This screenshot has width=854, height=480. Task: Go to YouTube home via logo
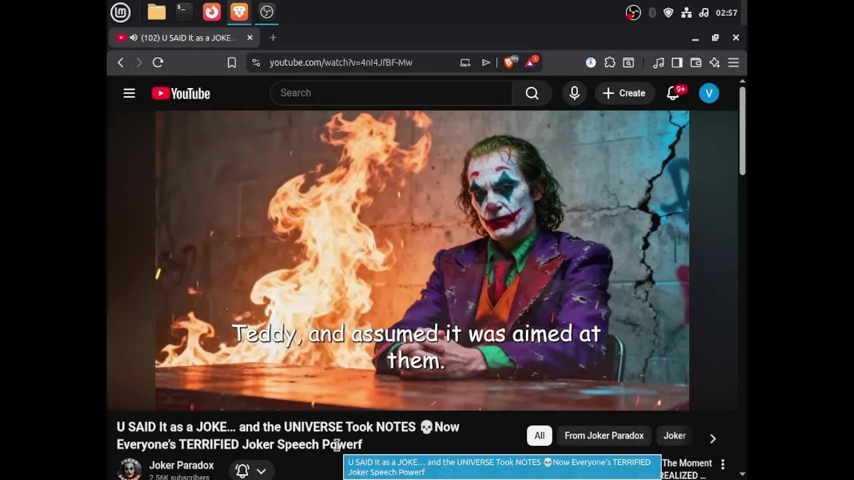pyautogui.click(x=181, y=93)
